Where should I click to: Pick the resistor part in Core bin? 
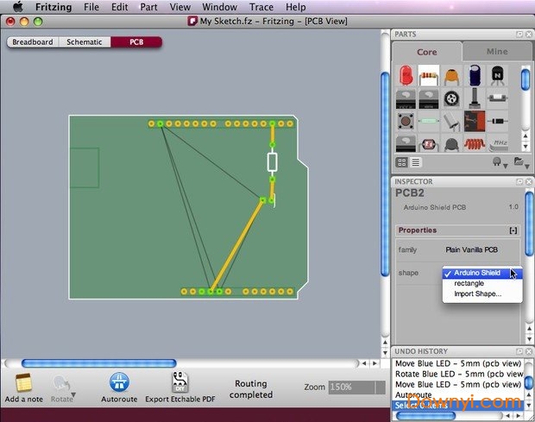[429, 77]
